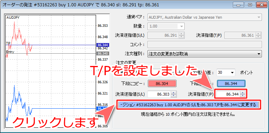Open the 注文種別 order type dropdown
This screenshot has width=269, height=133.
click(x=204, y=54)
